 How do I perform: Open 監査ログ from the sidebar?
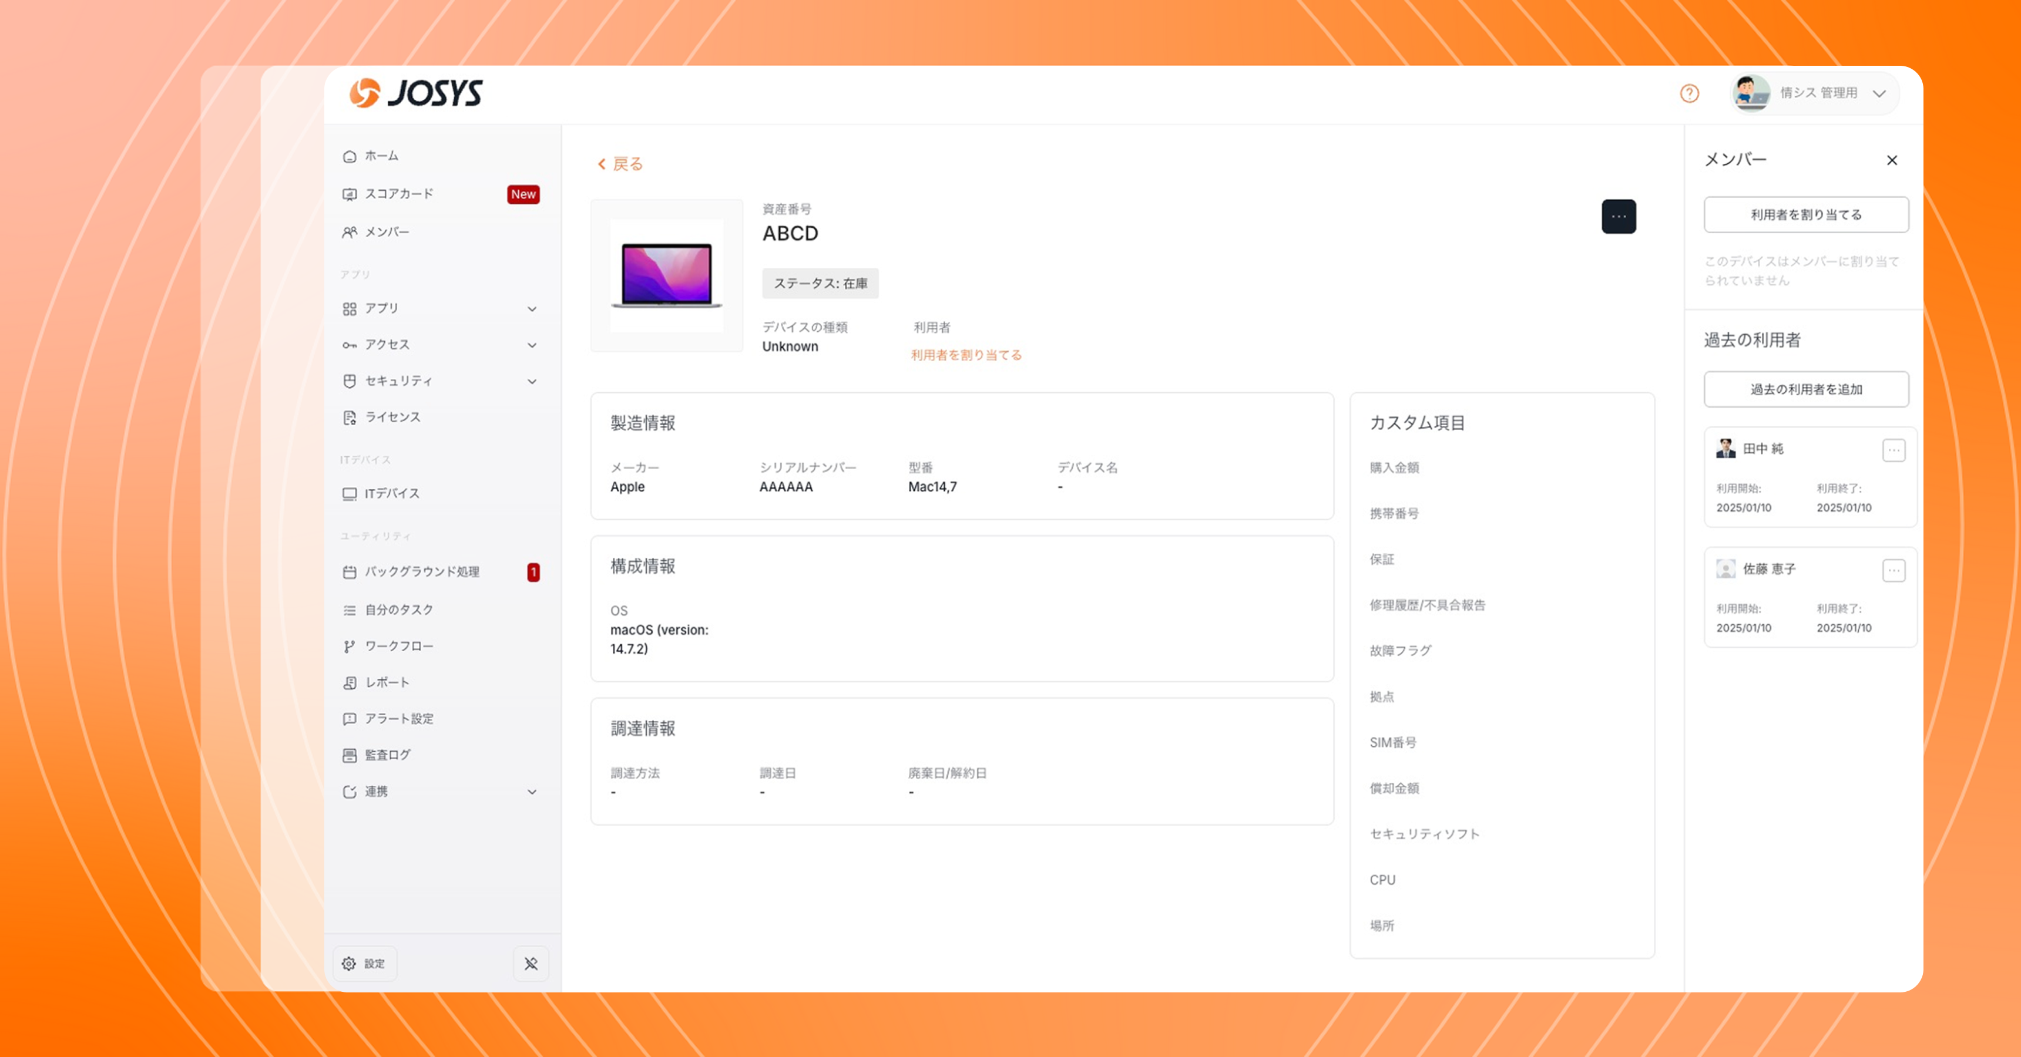click(x=388, y=755)
